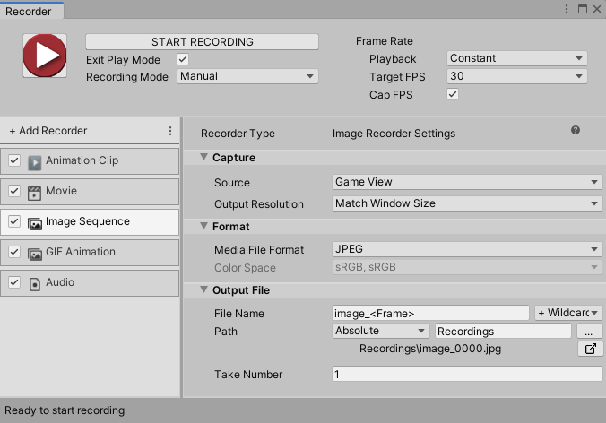Disable the Audio recorder checkbox
606x423 pixels.
point(14,282)
